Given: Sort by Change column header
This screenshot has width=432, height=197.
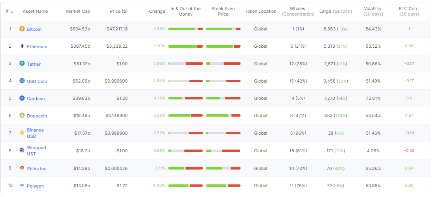Looking at the screenshot, I should [x=157, y=11].
